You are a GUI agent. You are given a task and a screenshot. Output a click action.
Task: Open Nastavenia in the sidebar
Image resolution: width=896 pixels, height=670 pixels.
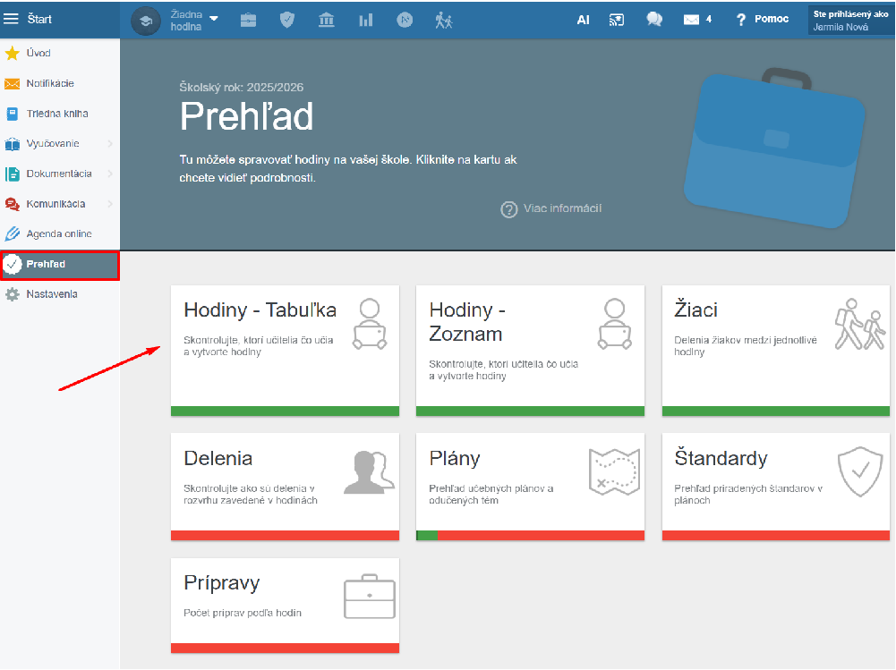pyautogui.click(x=51, y=294)
